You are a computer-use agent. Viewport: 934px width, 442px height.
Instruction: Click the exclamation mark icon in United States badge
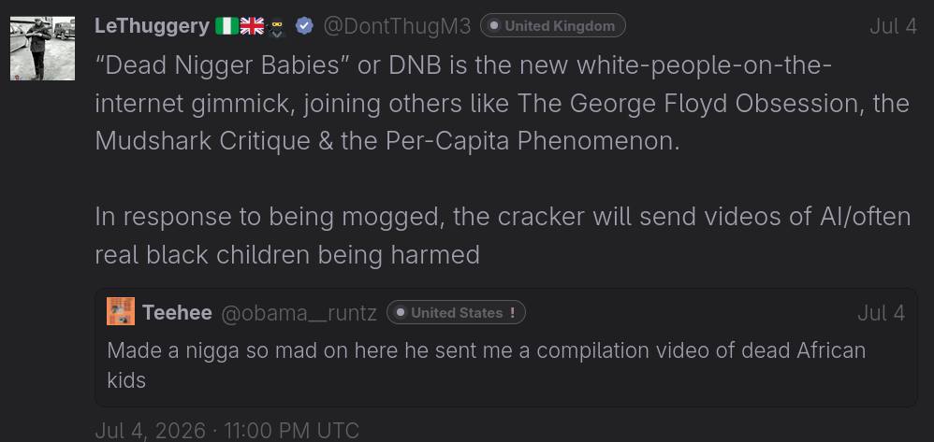pos(512,312)
